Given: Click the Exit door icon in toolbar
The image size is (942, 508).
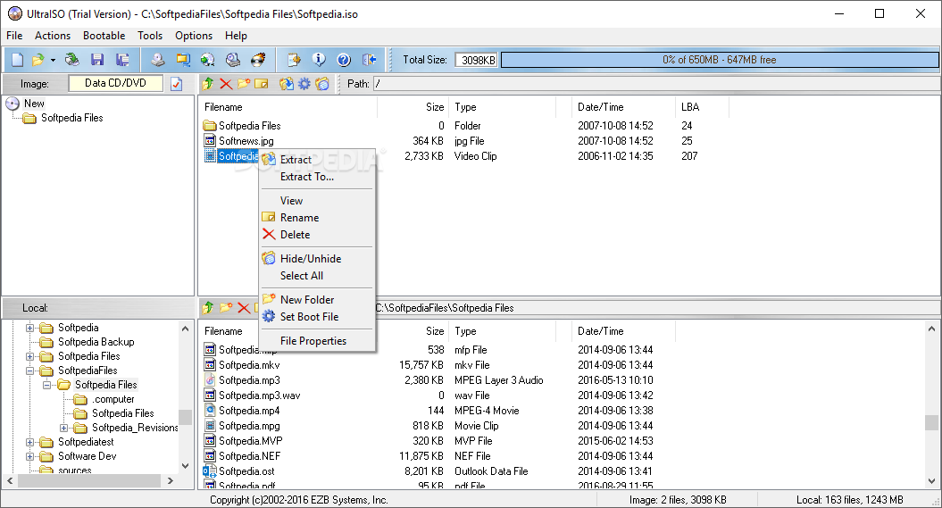Looking at the screenshot, I should [369, 60].
